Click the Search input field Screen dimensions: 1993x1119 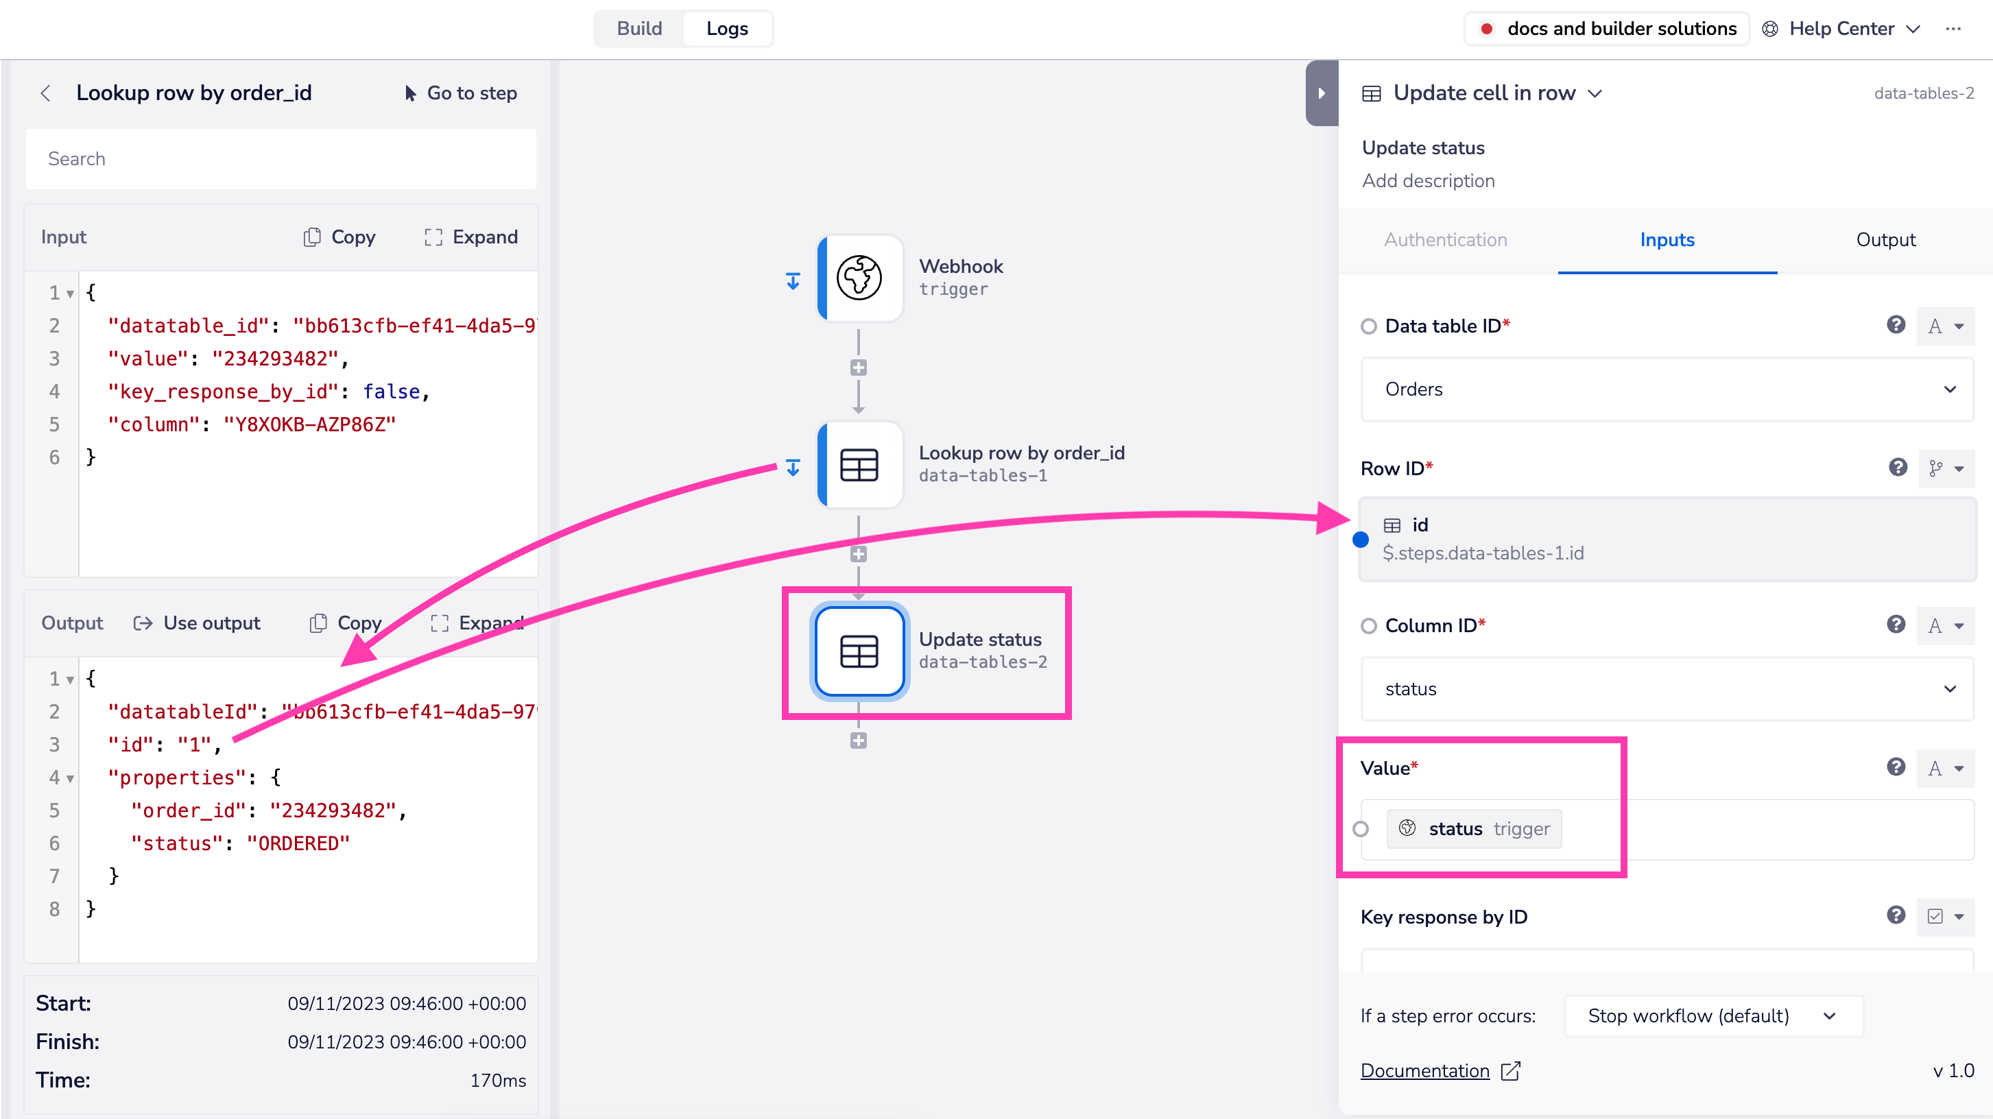click(x=281, y=158)
